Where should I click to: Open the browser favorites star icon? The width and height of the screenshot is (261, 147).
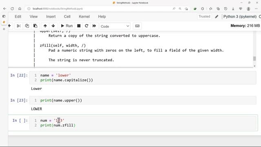(211, 9)
